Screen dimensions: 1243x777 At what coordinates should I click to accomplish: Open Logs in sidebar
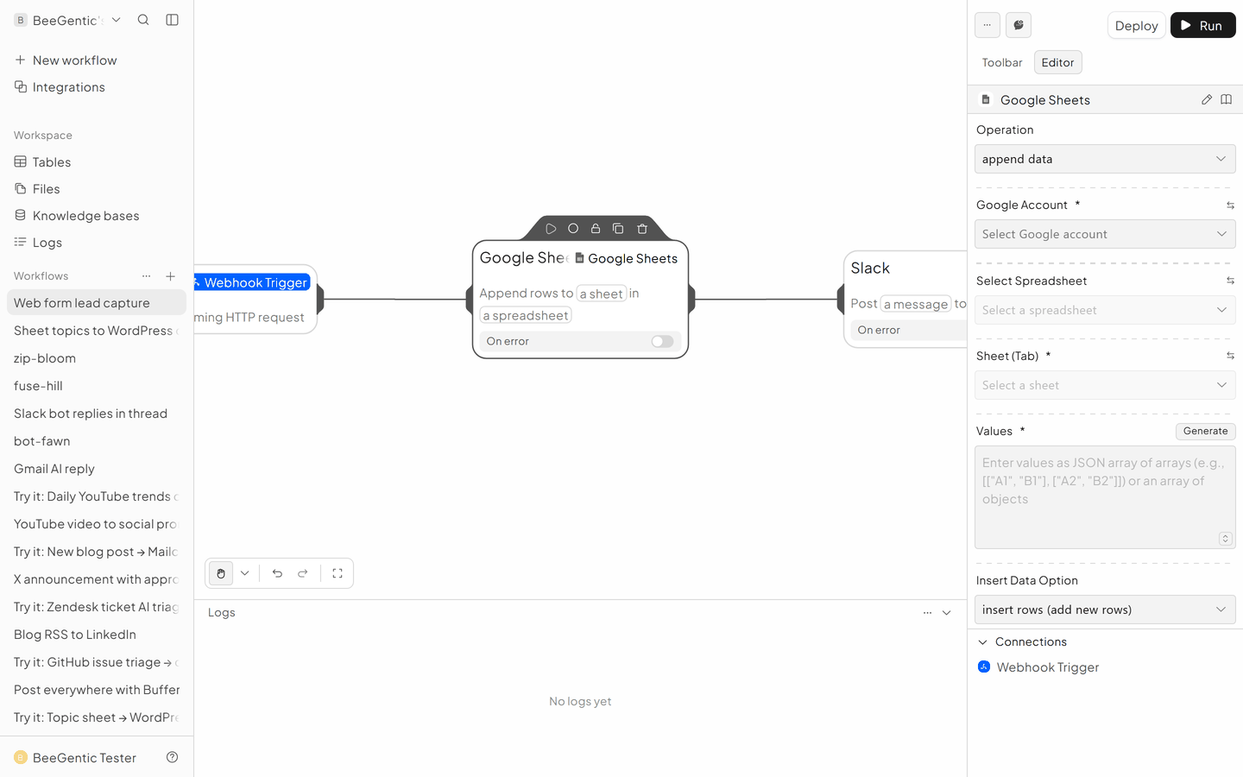97,243
